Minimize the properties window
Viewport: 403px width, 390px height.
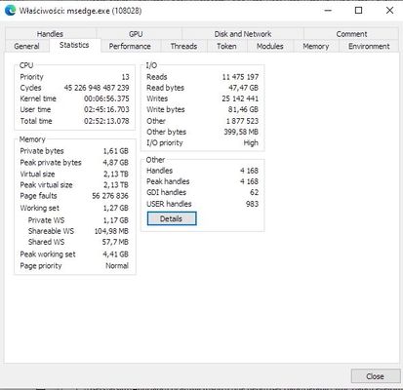pyautogui.click(x=328, y=11)
